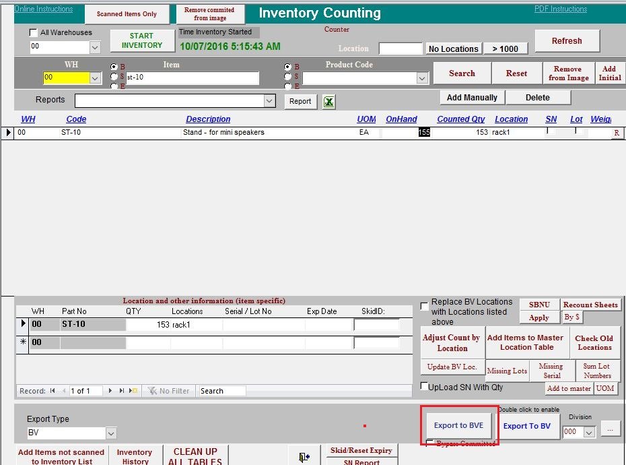Select Item radio option S

click(x=114, y=76)
